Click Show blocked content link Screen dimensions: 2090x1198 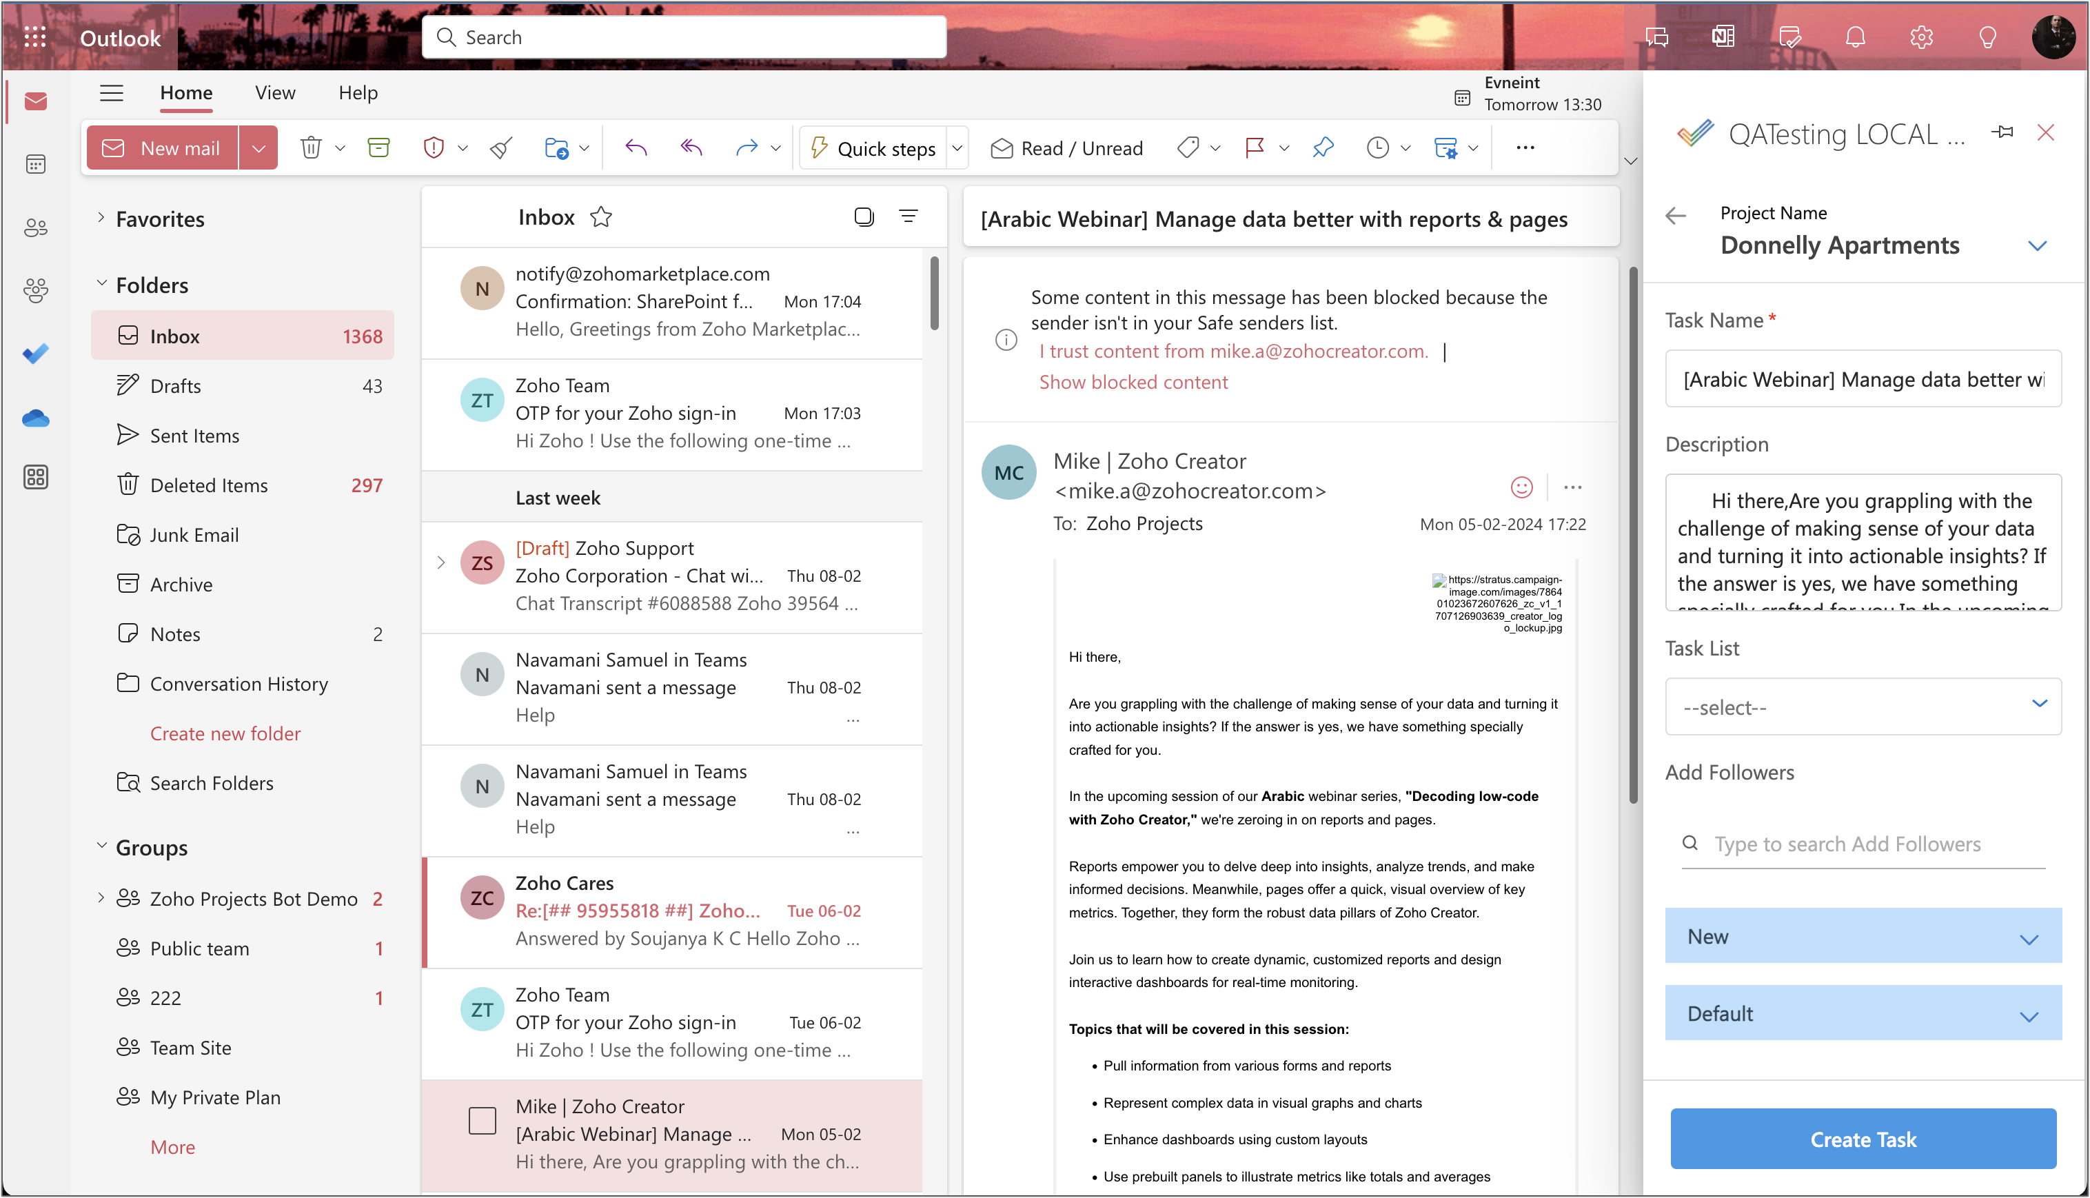pyautogui.click(x=1133, y=383)
